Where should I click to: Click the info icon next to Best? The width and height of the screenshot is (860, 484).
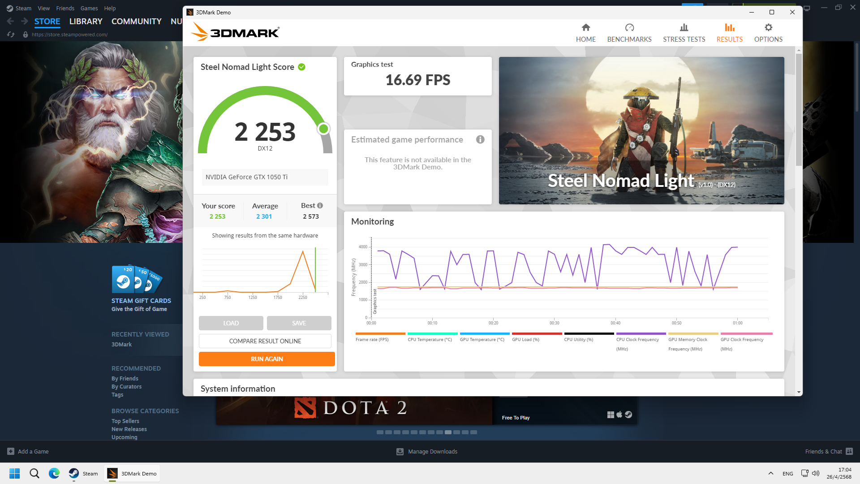coord(320,206)
